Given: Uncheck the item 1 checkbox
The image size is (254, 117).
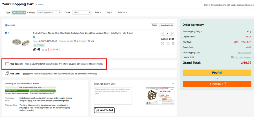Looking at the screenshot, I should [6, 33].
